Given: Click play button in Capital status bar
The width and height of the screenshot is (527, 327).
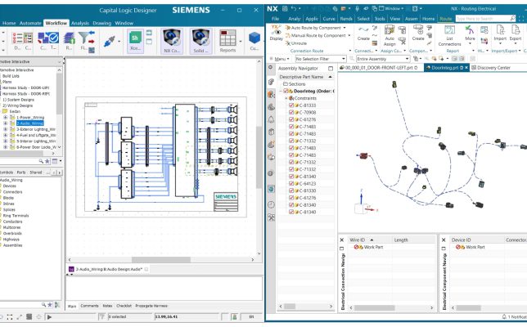Looking at the screenshot, I should tap(49, 316).
